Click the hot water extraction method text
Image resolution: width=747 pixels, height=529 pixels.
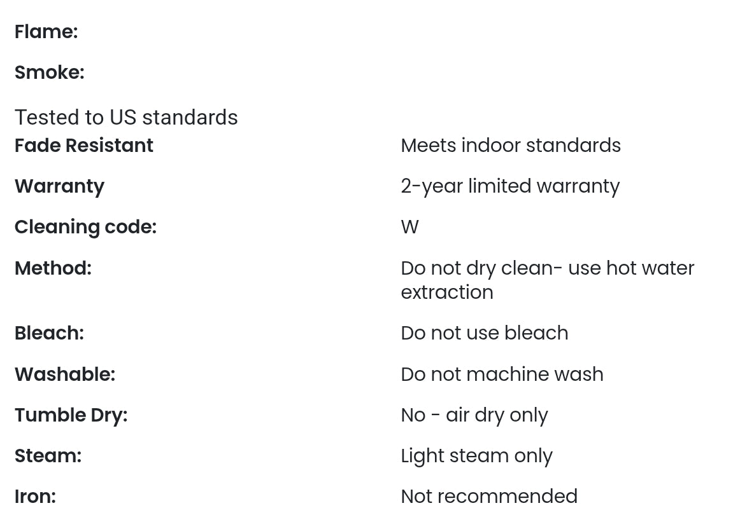pos(547,280)
